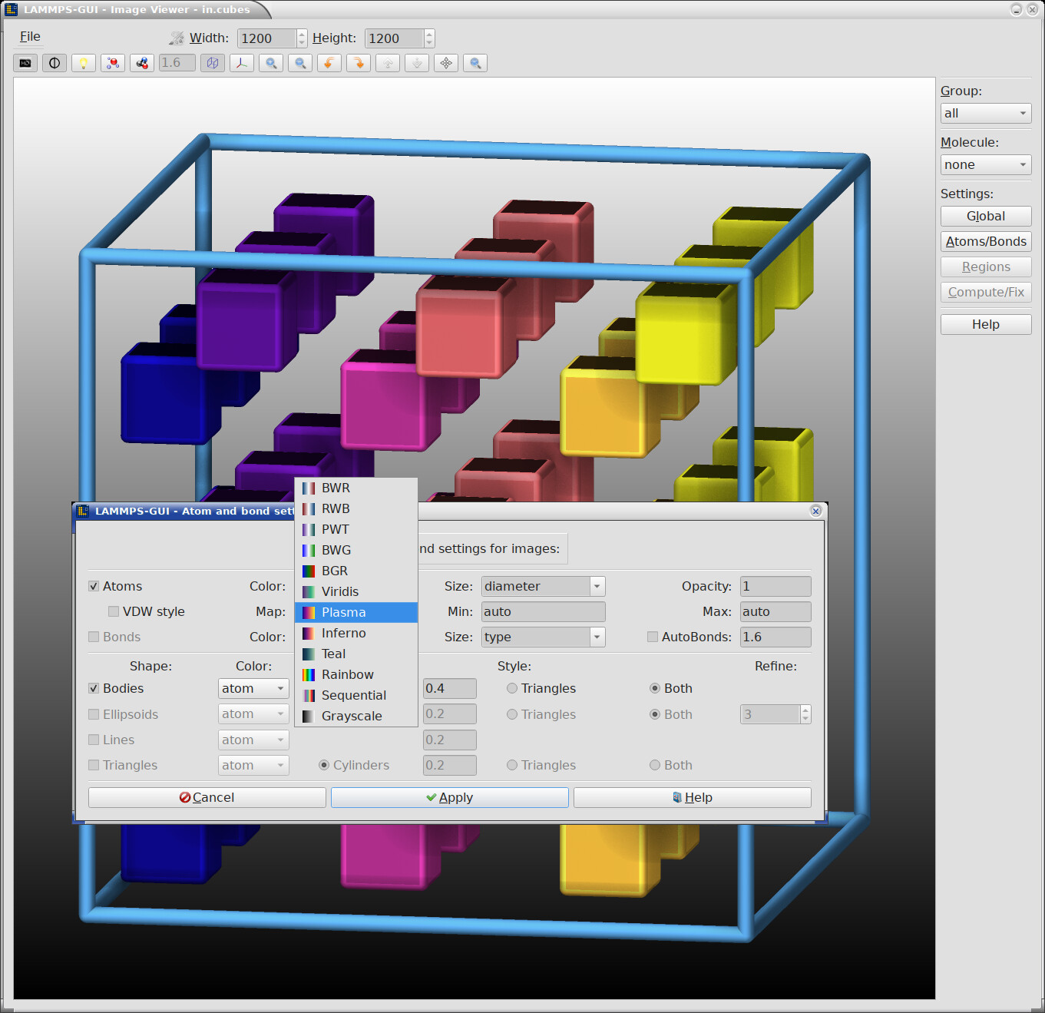Viewport: 1045px width, 1013px height.
Task: Toggle the coordinate axes icon
Action: point(242,63)
